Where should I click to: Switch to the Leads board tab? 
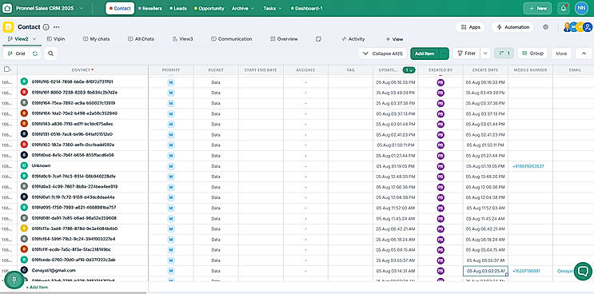[x=178, y=8]
